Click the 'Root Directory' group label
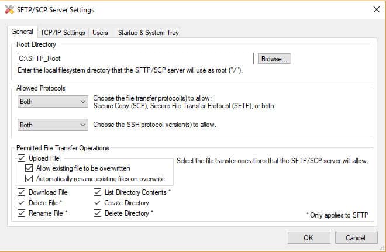386x252 pixels. pos(36,44)
